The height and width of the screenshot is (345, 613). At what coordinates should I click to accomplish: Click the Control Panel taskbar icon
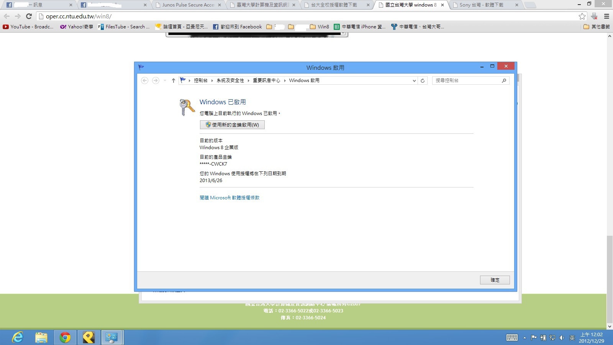click(x=112, y=337)
